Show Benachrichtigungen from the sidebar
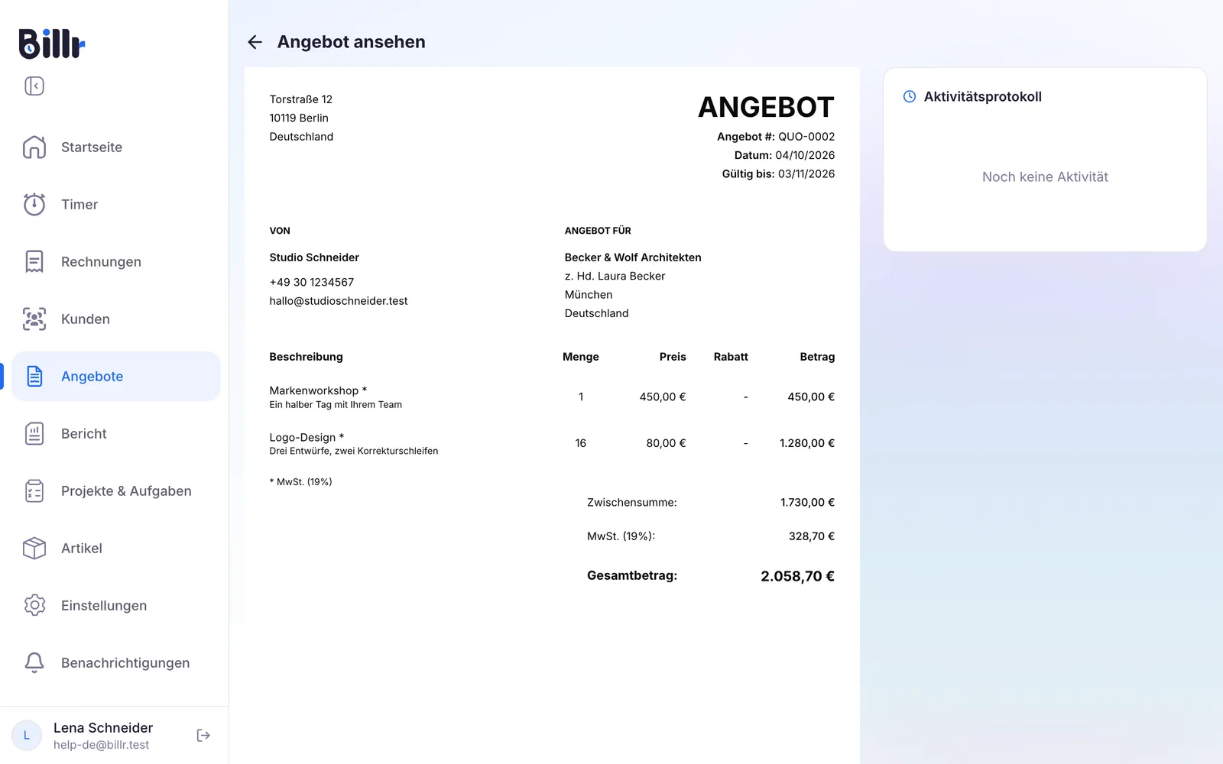 pos(116,663)
